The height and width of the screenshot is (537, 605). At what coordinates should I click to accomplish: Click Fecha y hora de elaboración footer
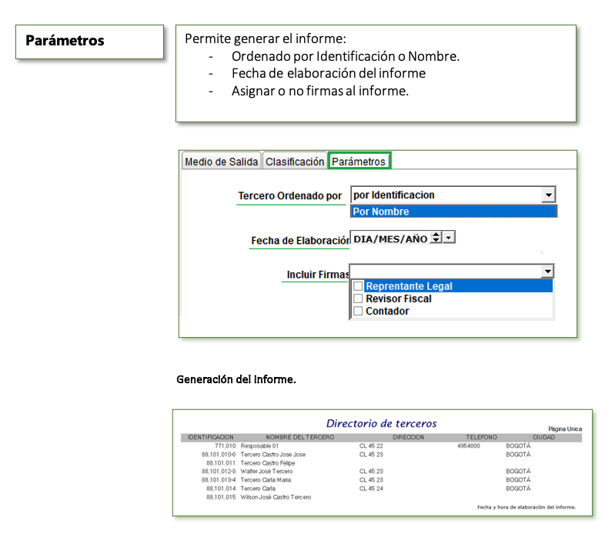[526, 507]
